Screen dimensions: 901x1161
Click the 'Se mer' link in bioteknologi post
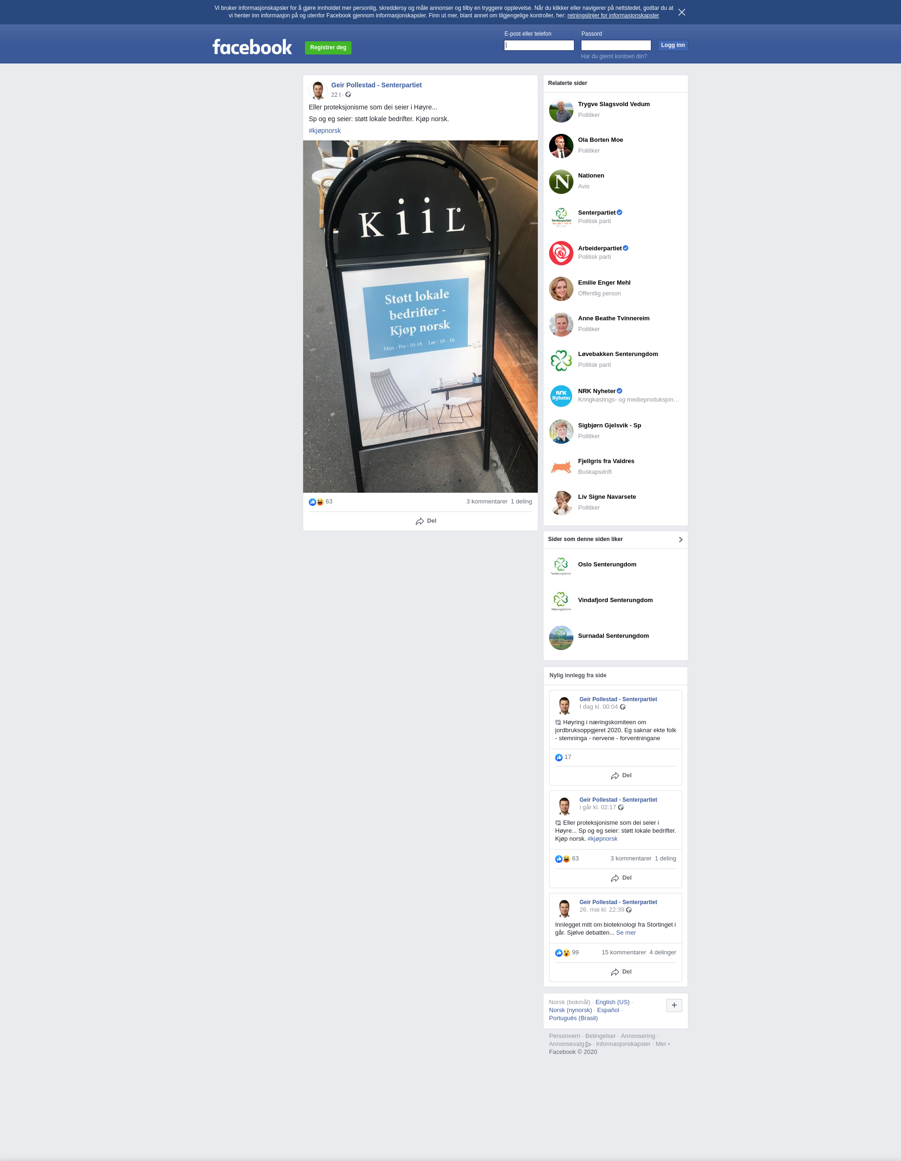coord(626,932)
